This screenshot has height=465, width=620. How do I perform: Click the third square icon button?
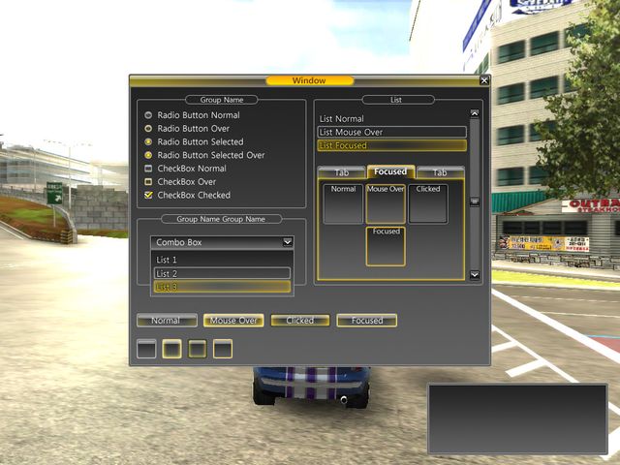tap(197, 349)
